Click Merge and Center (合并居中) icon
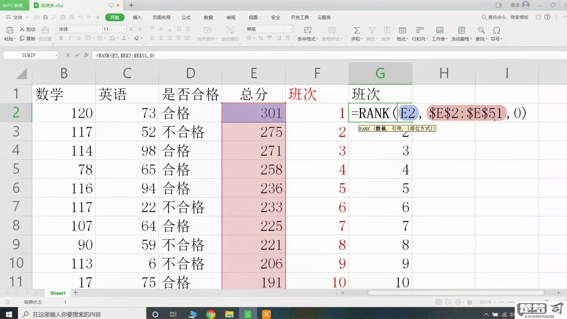567x319 pixels. click(x=207, y=30)
